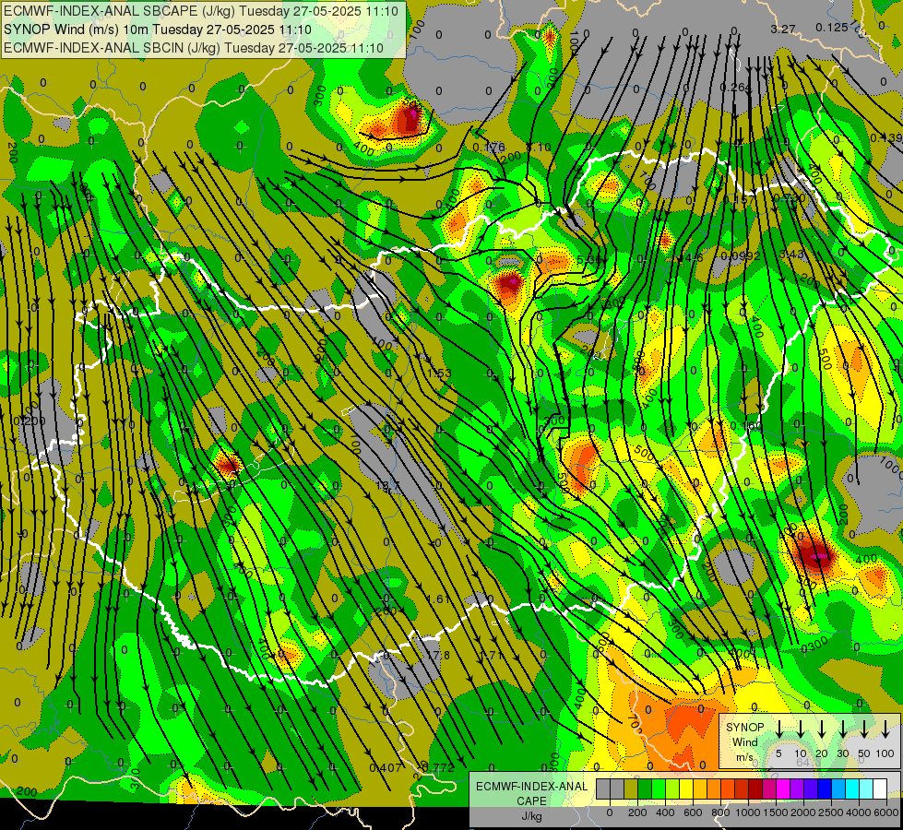Click the 10 m/s wind arrow in legend
This screenshot has width=903, height=830.
click(801, 729)
